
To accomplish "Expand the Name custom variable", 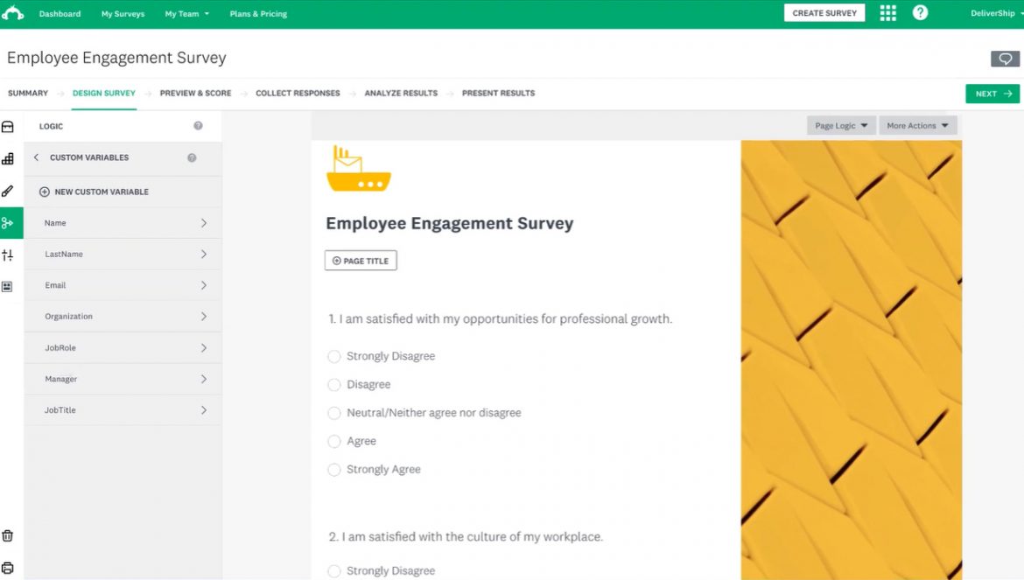I will [x=123, y=222].
